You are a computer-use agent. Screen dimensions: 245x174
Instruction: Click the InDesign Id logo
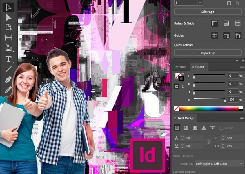pyautogui.click(x=148, y=155)
